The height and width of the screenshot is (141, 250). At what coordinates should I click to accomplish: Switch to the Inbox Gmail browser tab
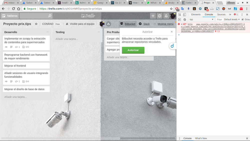tap(12, 3)
